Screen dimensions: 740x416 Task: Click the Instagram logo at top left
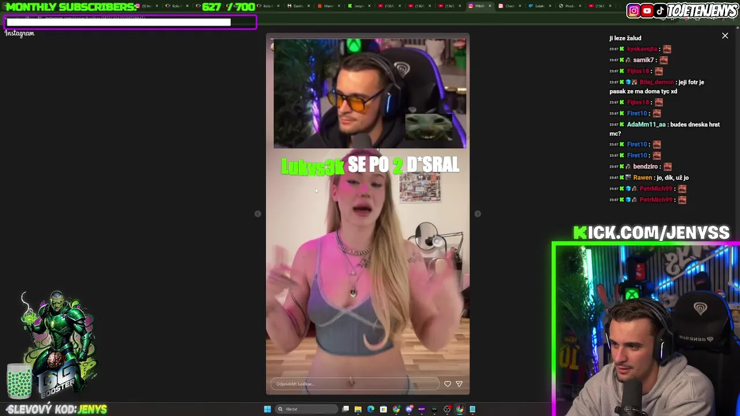pyautogui.click(x=20, y=34)
